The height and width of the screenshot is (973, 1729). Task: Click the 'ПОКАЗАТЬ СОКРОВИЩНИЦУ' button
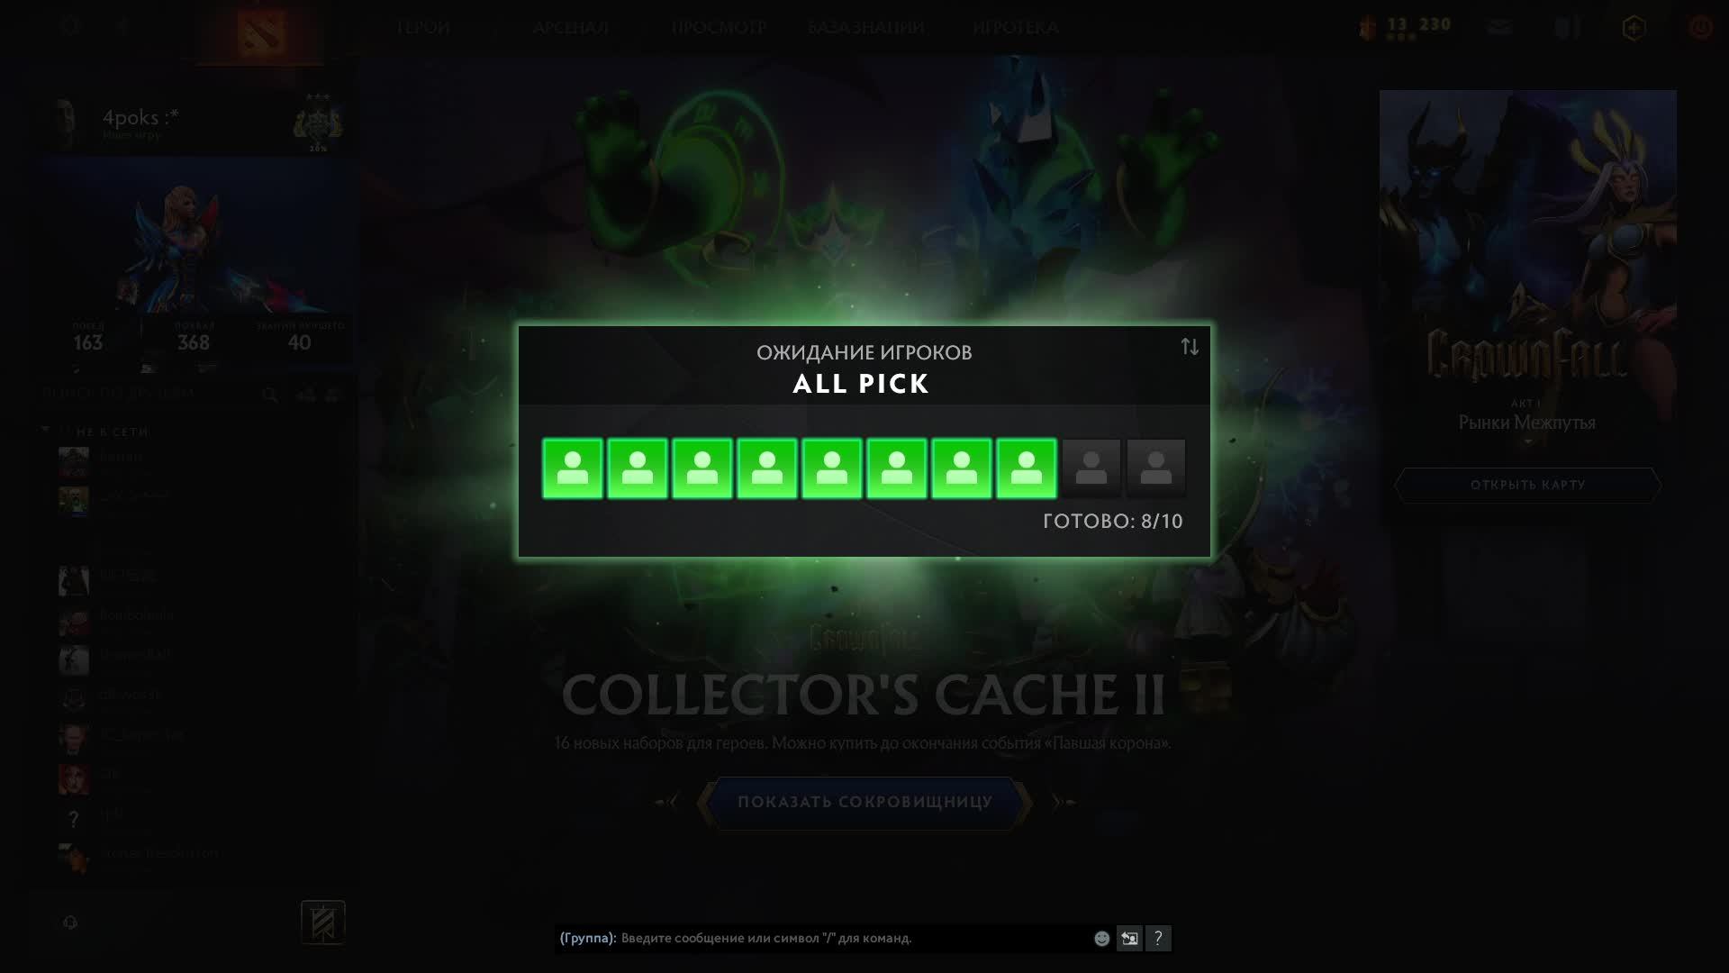click(x=864, y=802)
